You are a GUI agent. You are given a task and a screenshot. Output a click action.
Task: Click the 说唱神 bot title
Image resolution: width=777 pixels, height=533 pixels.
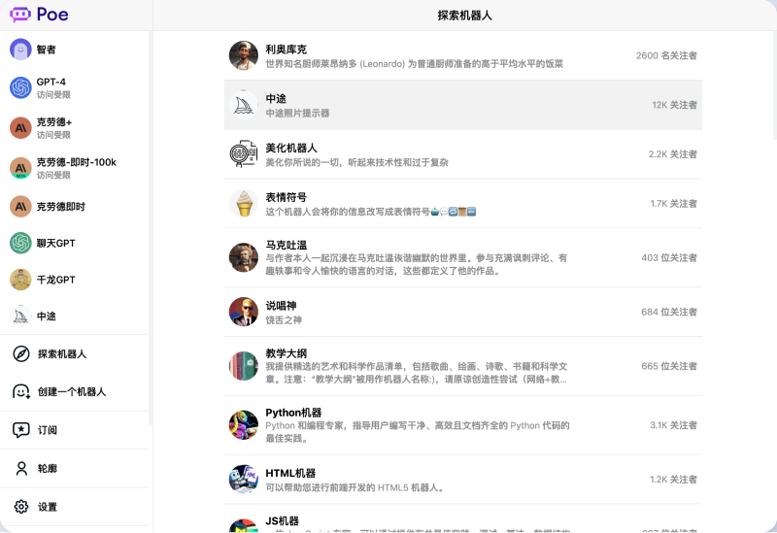tap(281, 305)
